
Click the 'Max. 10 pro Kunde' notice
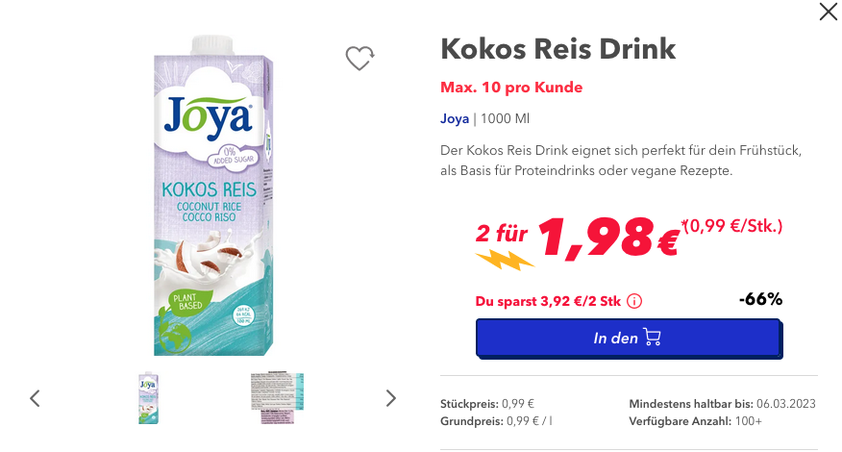click(x=511, y=88)
